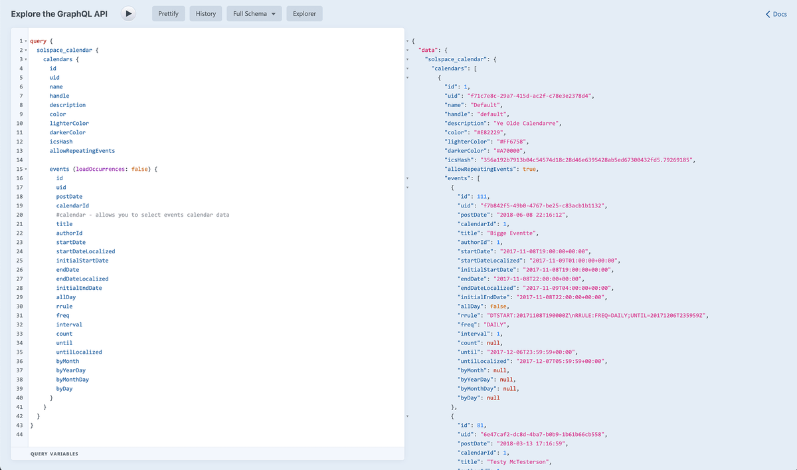Click the 'postDate' field on line 18
This screenshot has width=797, height=470.
70,197
